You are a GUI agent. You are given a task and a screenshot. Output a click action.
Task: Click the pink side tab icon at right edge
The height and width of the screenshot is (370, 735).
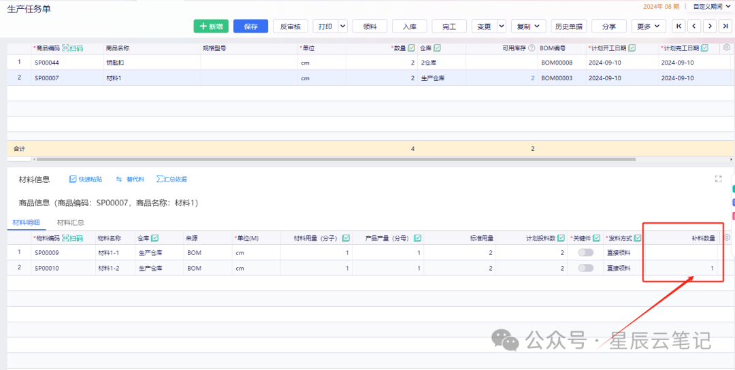(x=733, y=216)
